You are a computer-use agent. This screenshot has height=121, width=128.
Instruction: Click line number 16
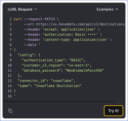point(10,96)
